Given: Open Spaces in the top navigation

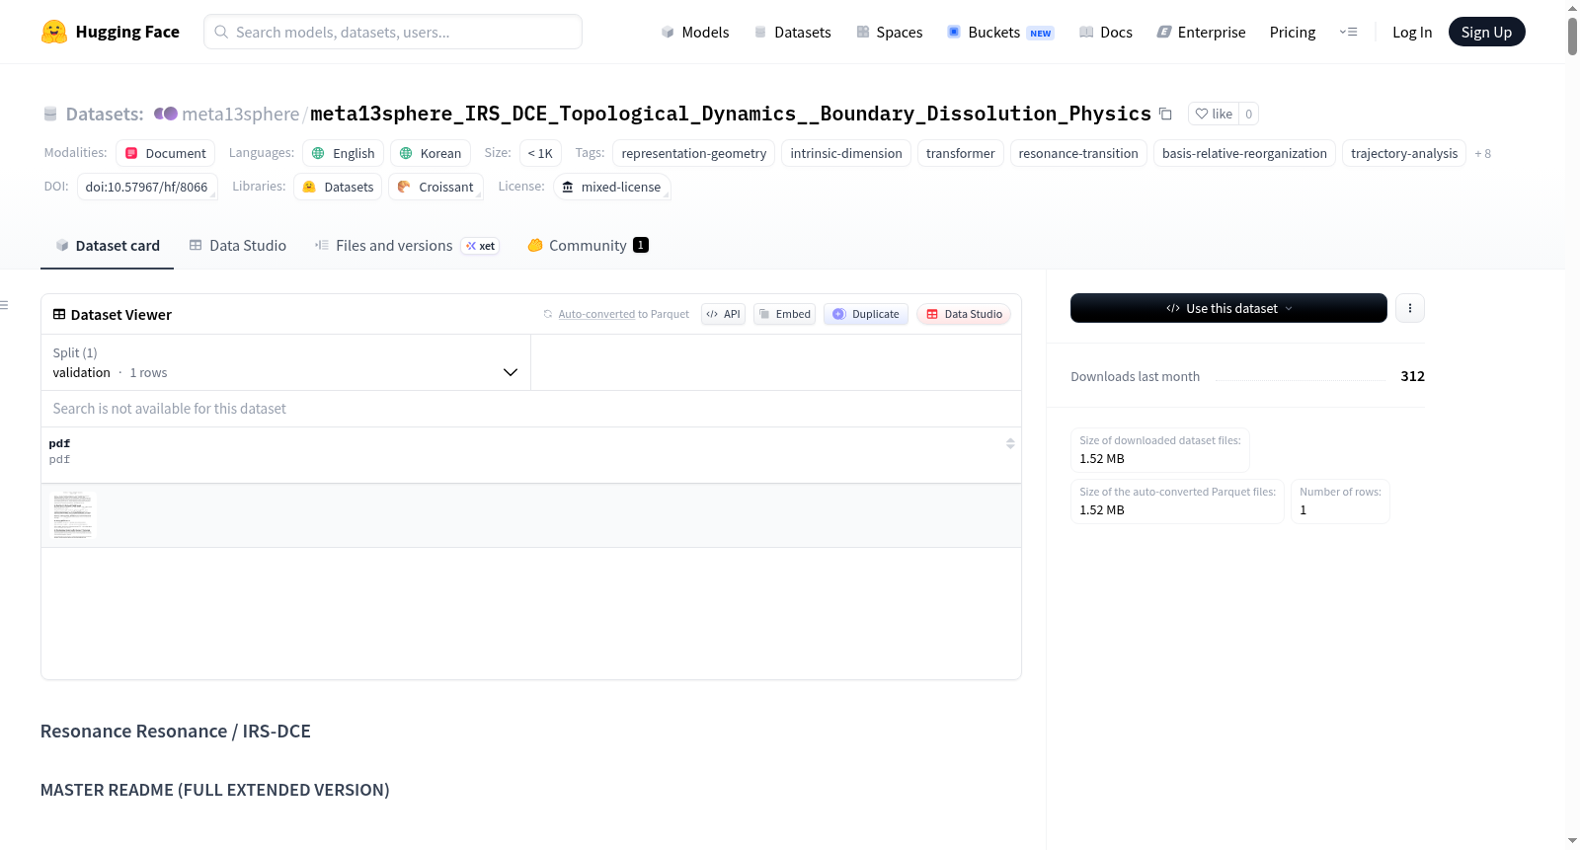Looking at the screenshot, I should tap(889, 32).
